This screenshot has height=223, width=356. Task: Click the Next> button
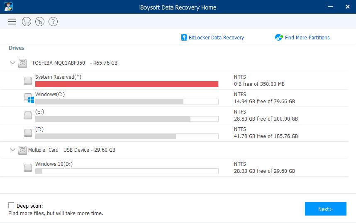click(326, 209)
